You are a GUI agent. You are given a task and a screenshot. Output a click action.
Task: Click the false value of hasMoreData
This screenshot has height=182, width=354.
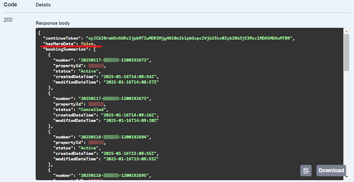coord(87,44)
